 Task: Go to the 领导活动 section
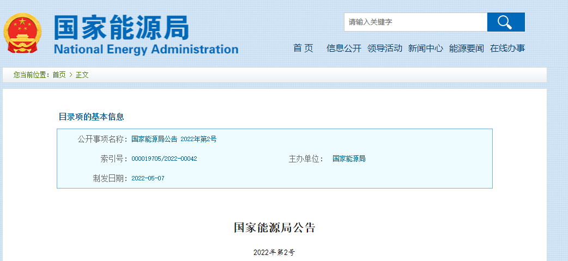click(385, 48)
